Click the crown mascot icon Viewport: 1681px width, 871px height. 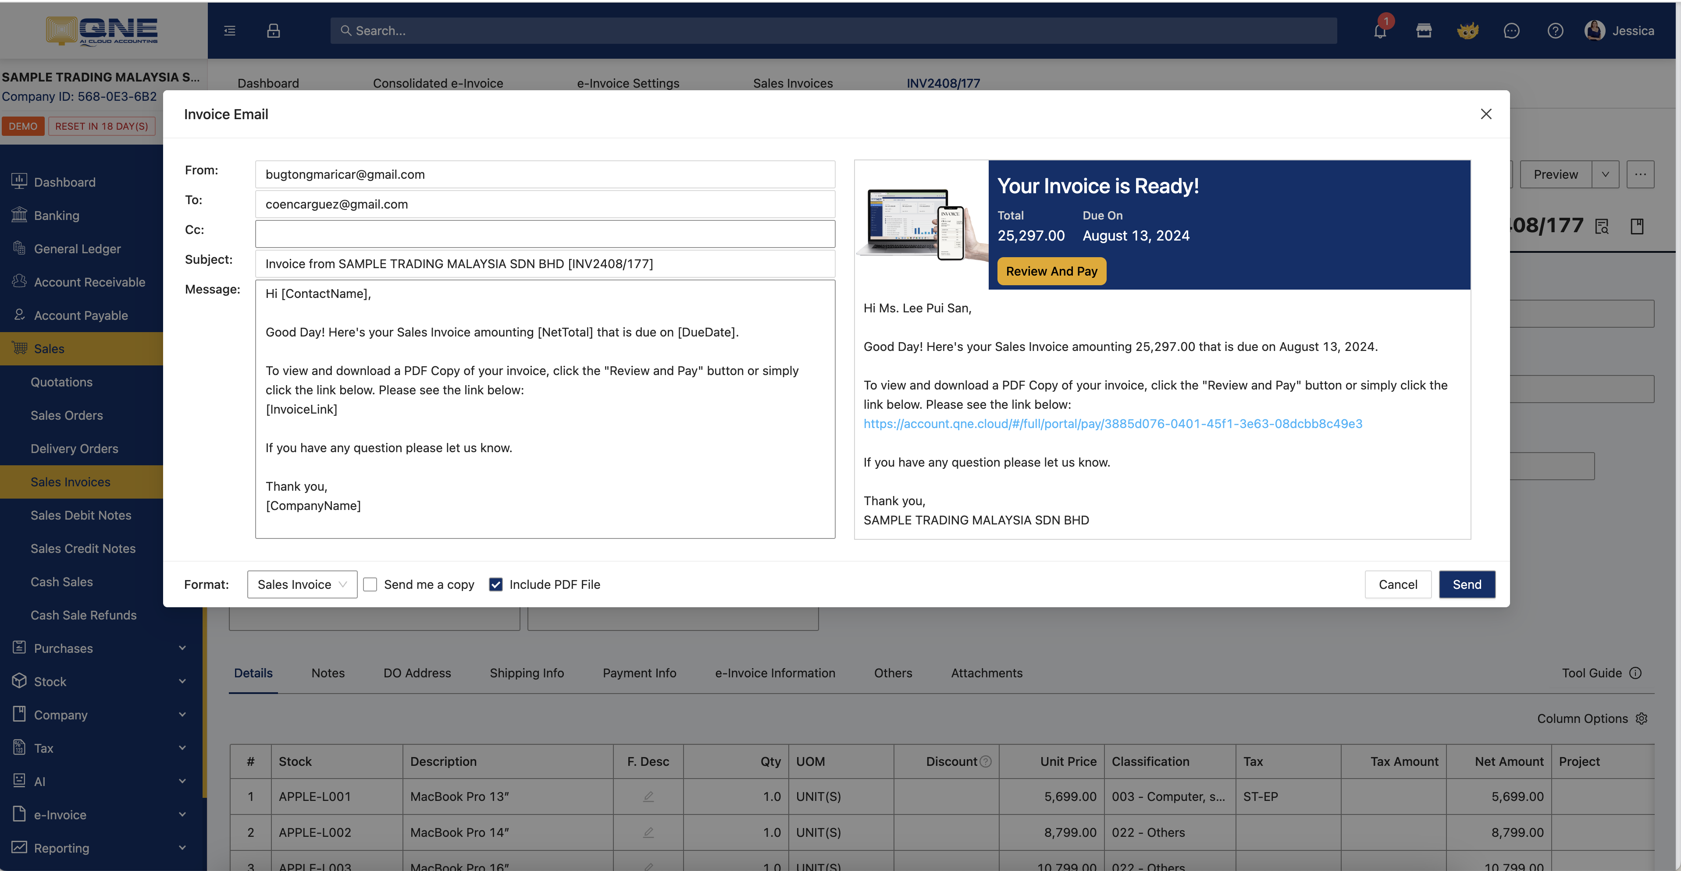pos(1467,31)
